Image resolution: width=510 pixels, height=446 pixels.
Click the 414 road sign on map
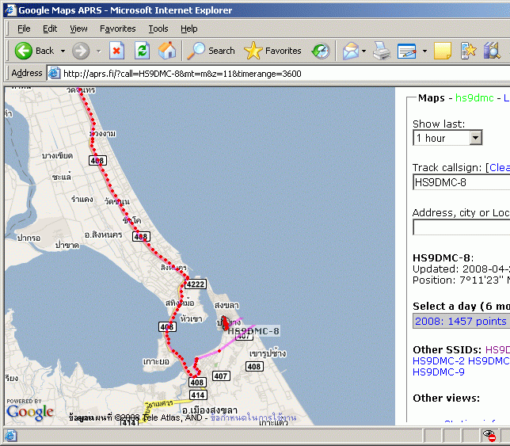click(x=198, y=395)
